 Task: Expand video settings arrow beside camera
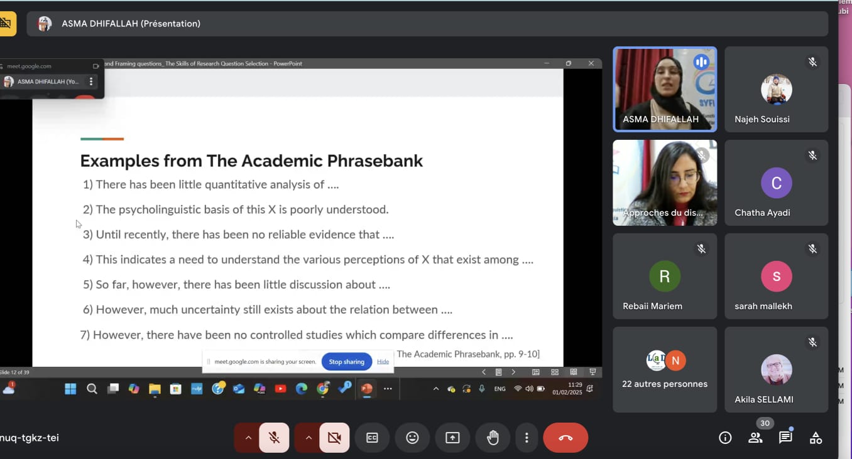point(309,438)
